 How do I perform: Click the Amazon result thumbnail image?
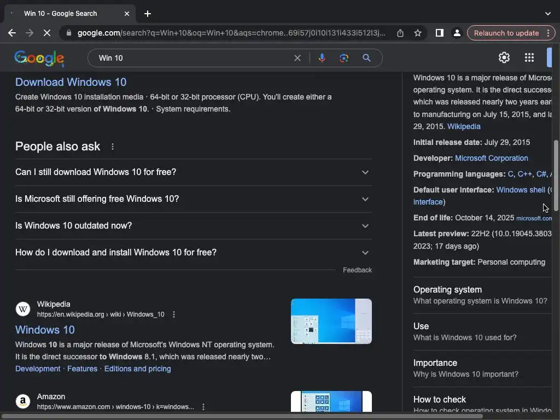(331, 401)
